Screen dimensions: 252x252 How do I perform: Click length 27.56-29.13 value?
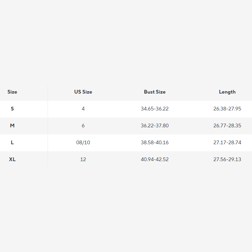[x=227, y=159]
